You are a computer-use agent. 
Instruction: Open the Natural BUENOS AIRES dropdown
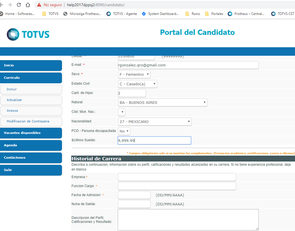(162, 103)
